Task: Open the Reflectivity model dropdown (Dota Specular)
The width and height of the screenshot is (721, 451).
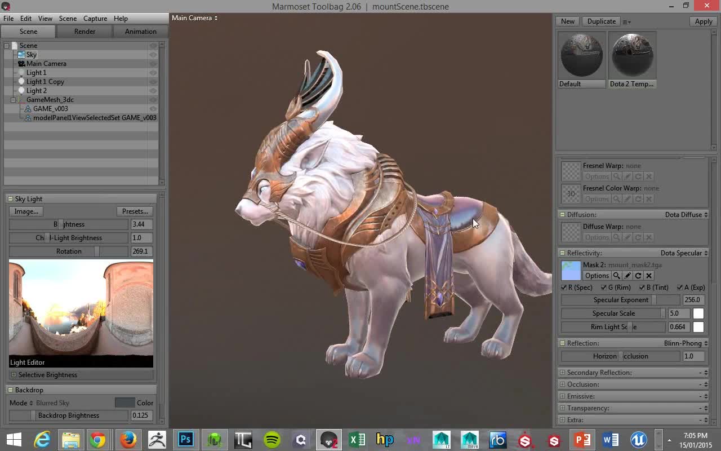Action: (684, 253)
